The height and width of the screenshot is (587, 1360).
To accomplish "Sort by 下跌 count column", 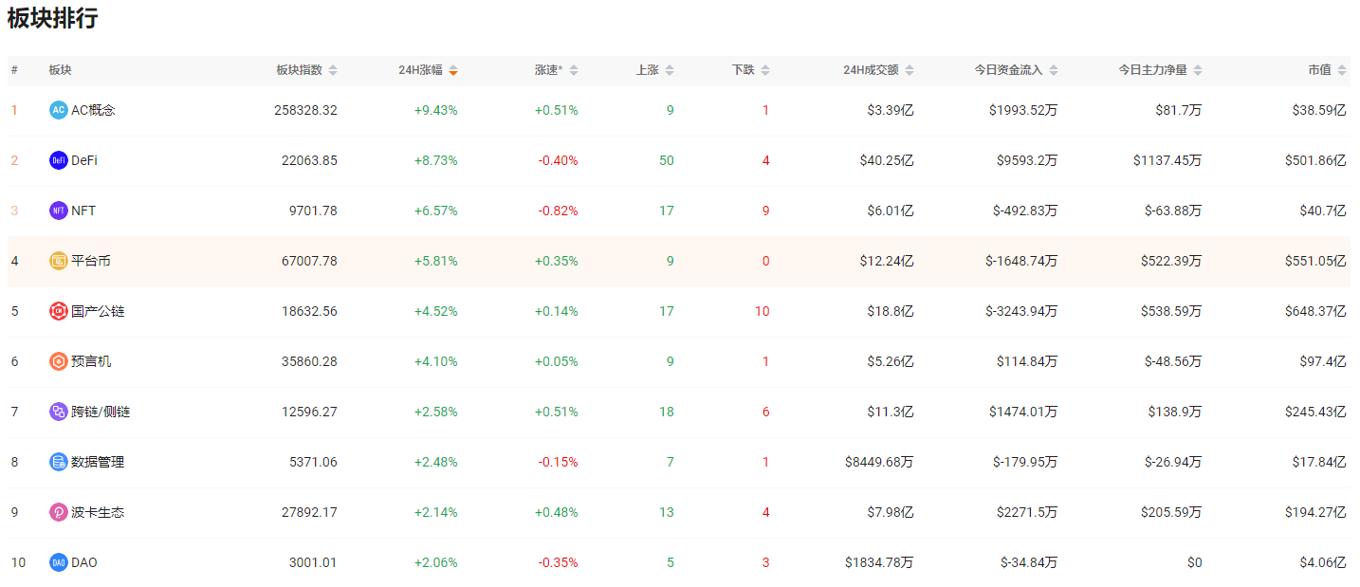I will click(750, 70).
